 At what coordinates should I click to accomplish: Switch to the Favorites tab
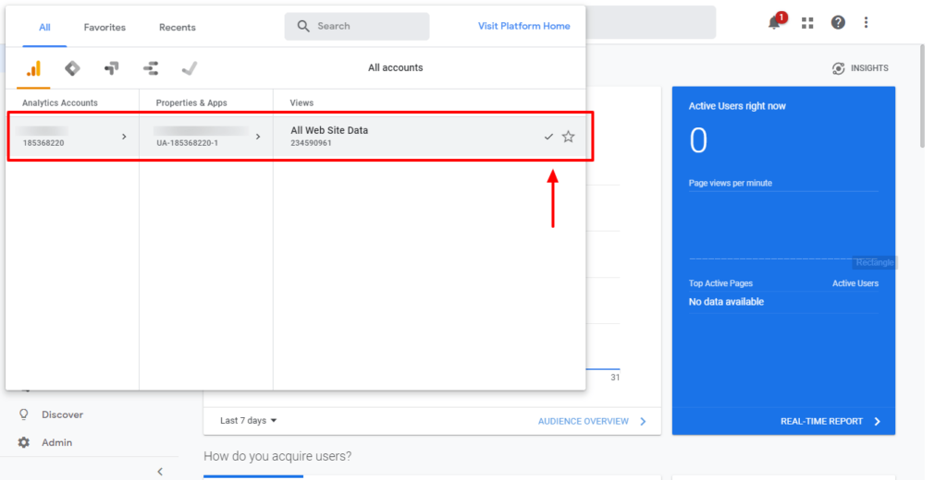pyautogui.click(x=105, y=28)
